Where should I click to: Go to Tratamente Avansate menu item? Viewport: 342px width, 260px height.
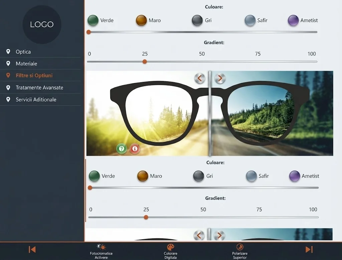point(40,88)
